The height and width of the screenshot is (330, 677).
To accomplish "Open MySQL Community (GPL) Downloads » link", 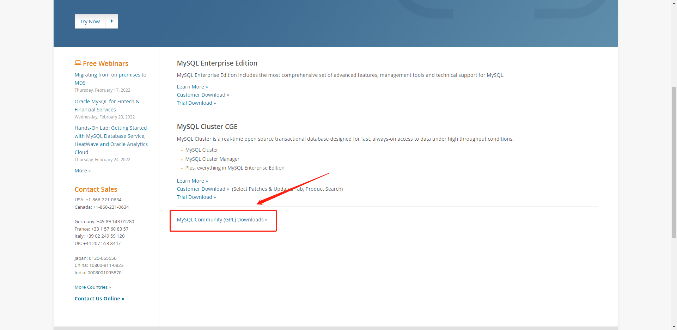I will pyautogui.click(x=222, y=220).
